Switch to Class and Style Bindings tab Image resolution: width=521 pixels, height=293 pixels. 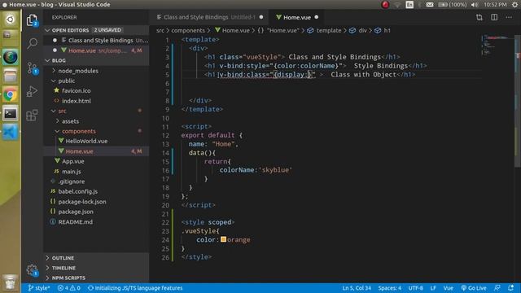(x=209, y=17)
